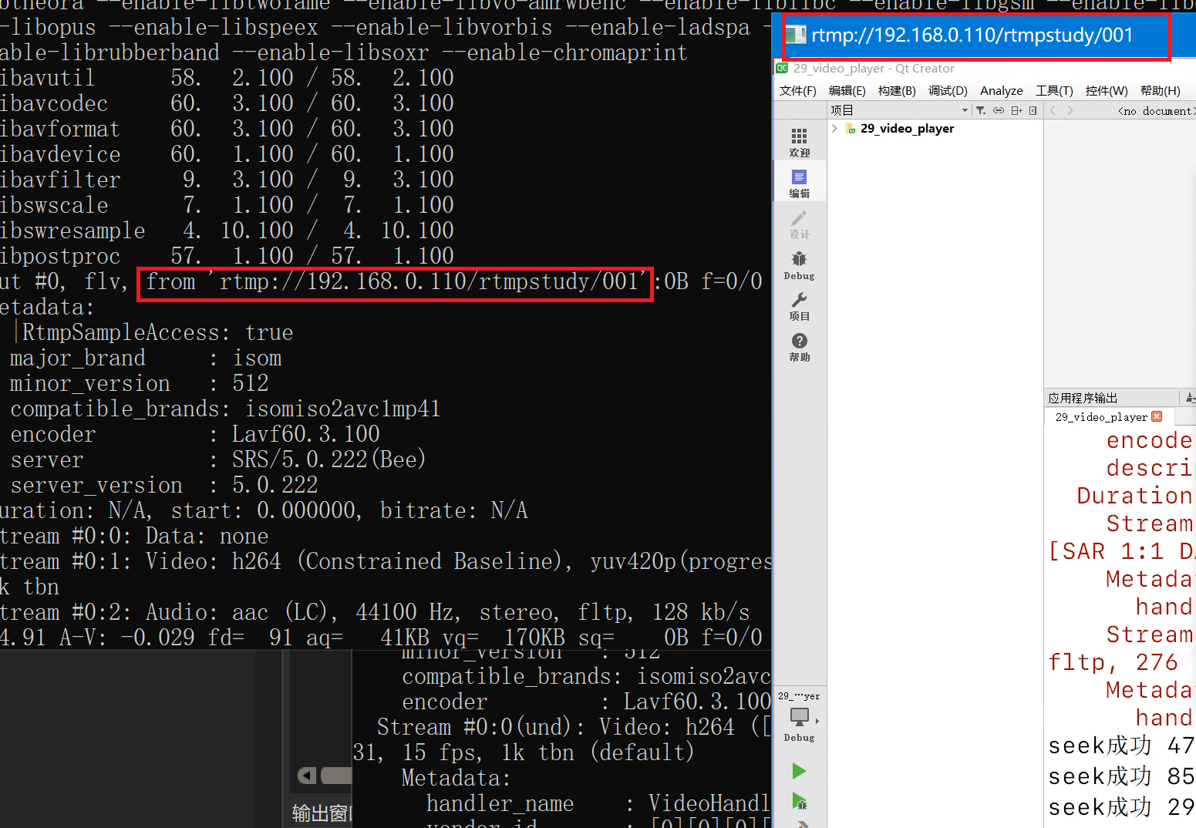Close the 29_video_player output tab
The height and width of the screenshot is (828, 1196).
[1157, 416]
